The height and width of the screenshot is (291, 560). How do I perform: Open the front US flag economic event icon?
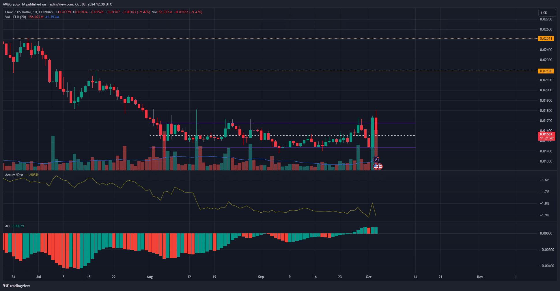376,166
